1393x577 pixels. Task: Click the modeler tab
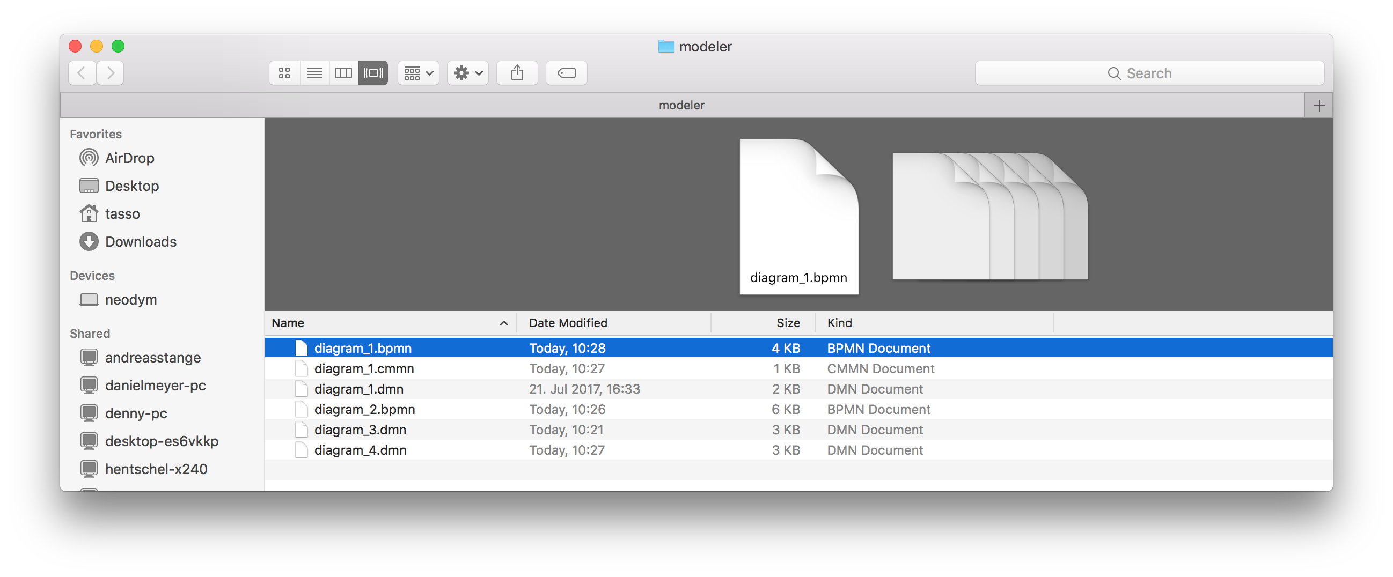click(x=681, y=105)
